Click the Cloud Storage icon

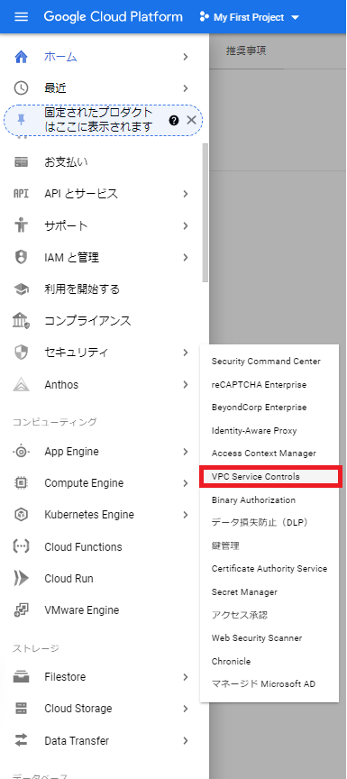pyautogui.click(x=21, y=708)
